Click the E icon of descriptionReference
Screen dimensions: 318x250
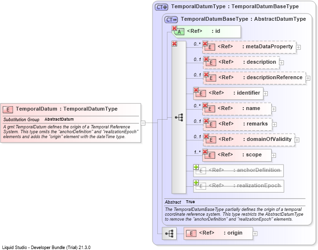tap(211, 78)
